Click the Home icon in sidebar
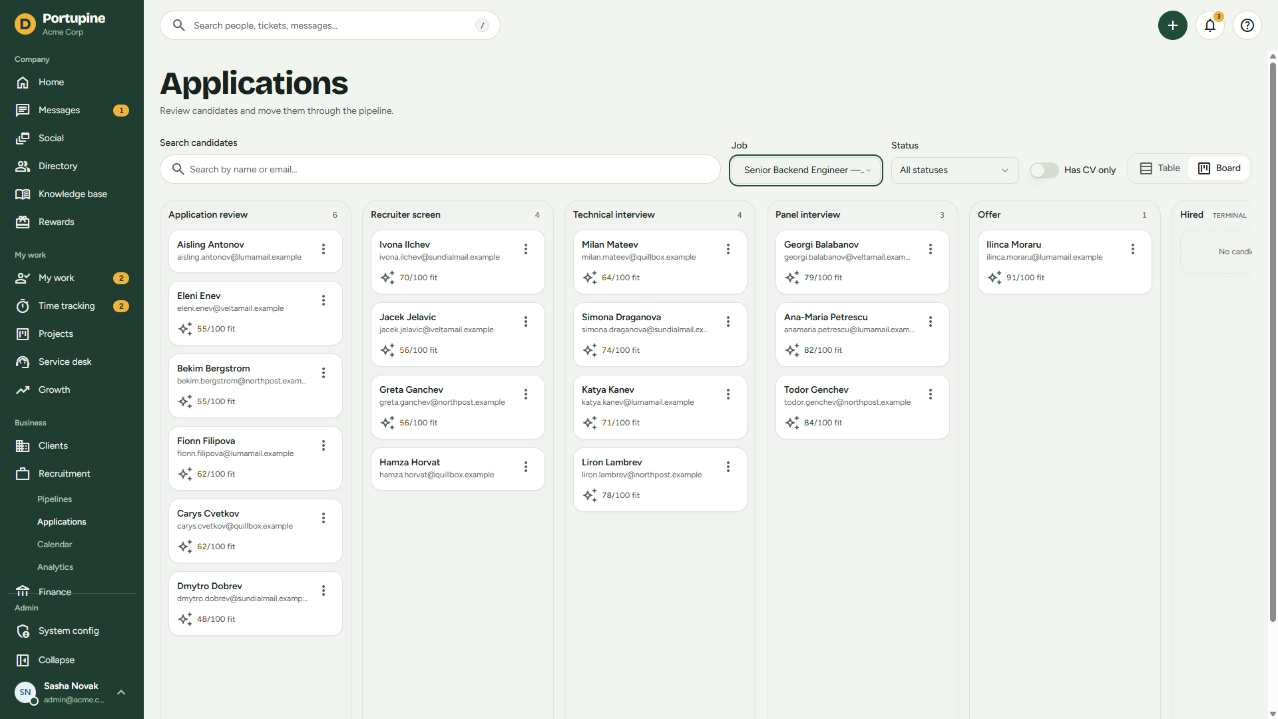 point(23,82)
